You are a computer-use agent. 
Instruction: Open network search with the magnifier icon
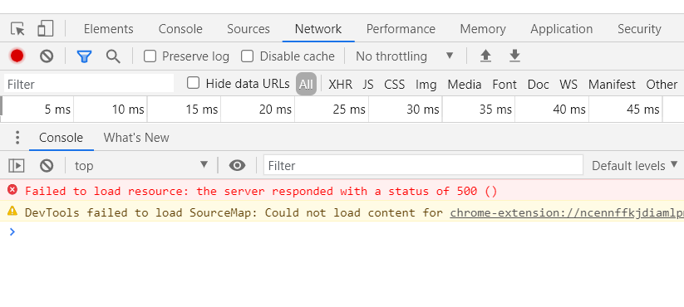point(113,56)
